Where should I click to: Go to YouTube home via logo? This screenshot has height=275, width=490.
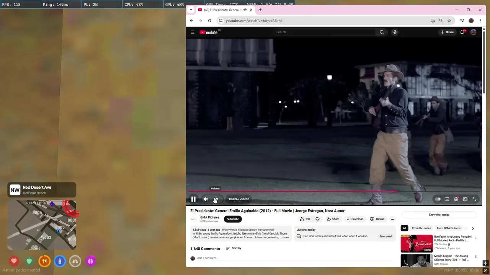[x=209, y=32]
